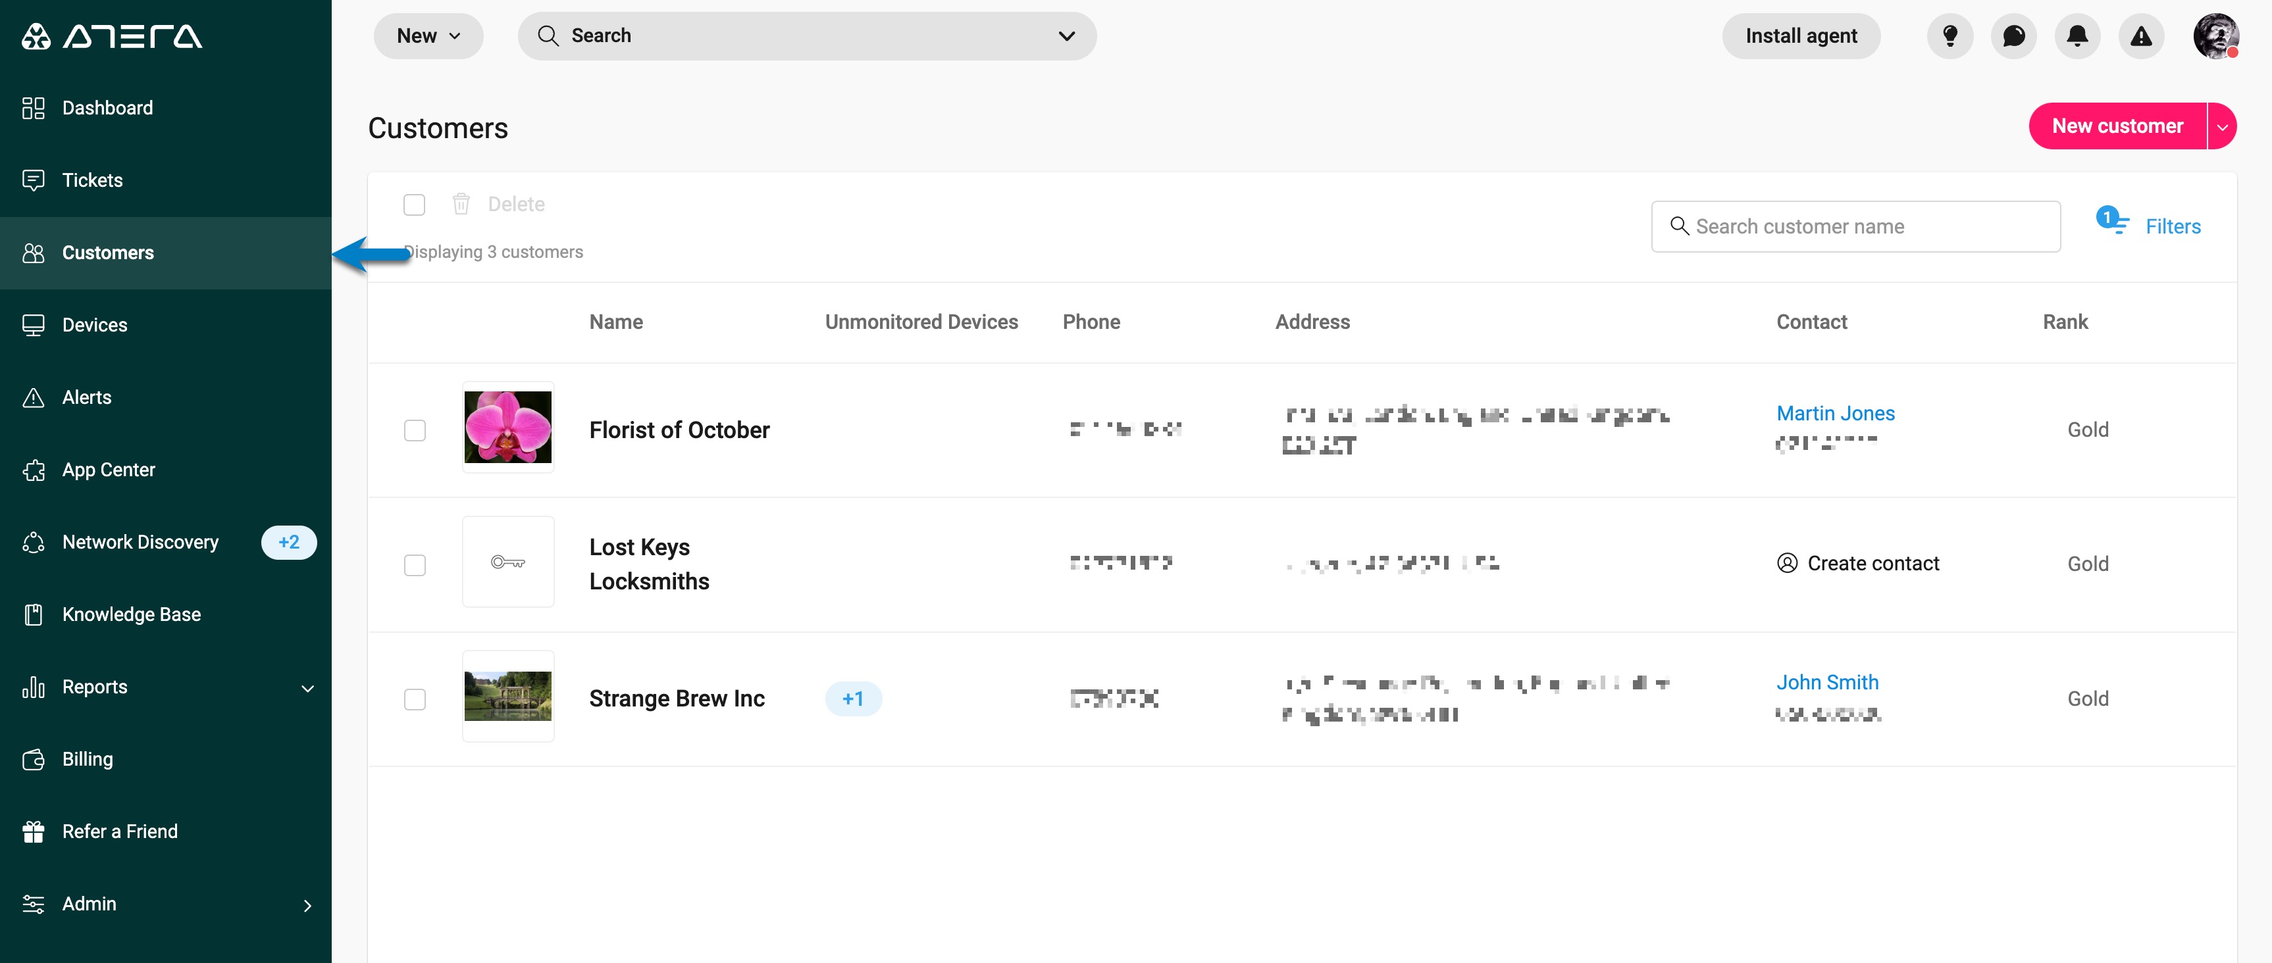Click the Atera logo

[112, 36]
